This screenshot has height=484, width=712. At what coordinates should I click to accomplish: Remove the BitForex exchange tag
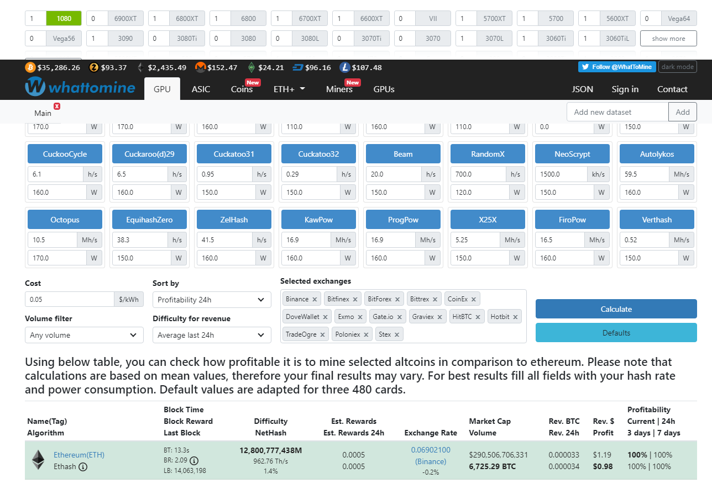397,299
